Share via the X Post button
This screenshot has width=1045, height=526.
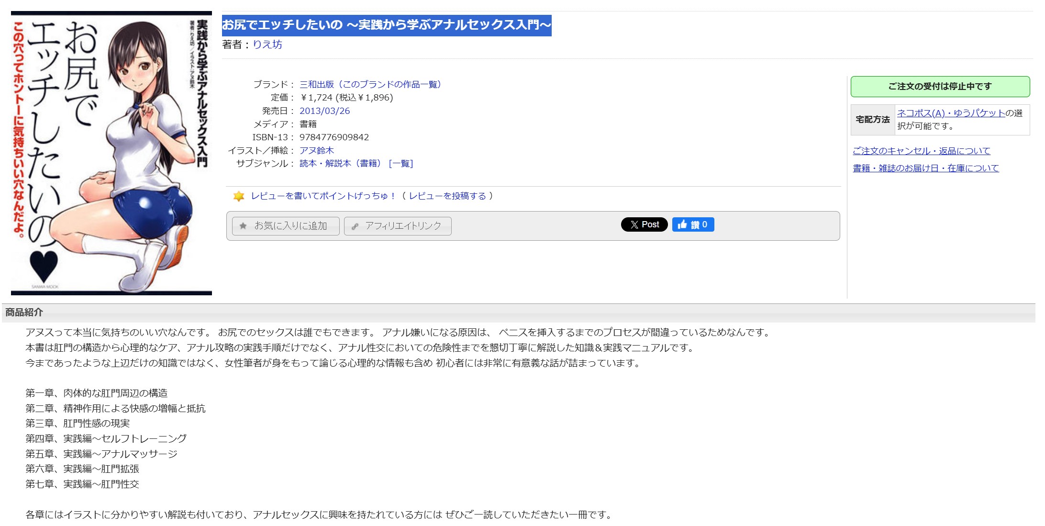644,224
